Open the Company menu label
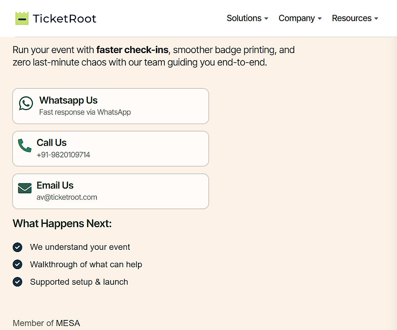 (x=296, y=18)
